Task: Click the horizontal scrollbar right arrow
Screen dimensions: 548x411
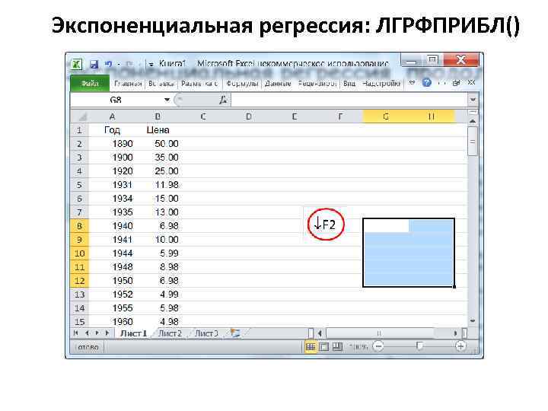Action: pyautogui.click(x=455, y=333)
